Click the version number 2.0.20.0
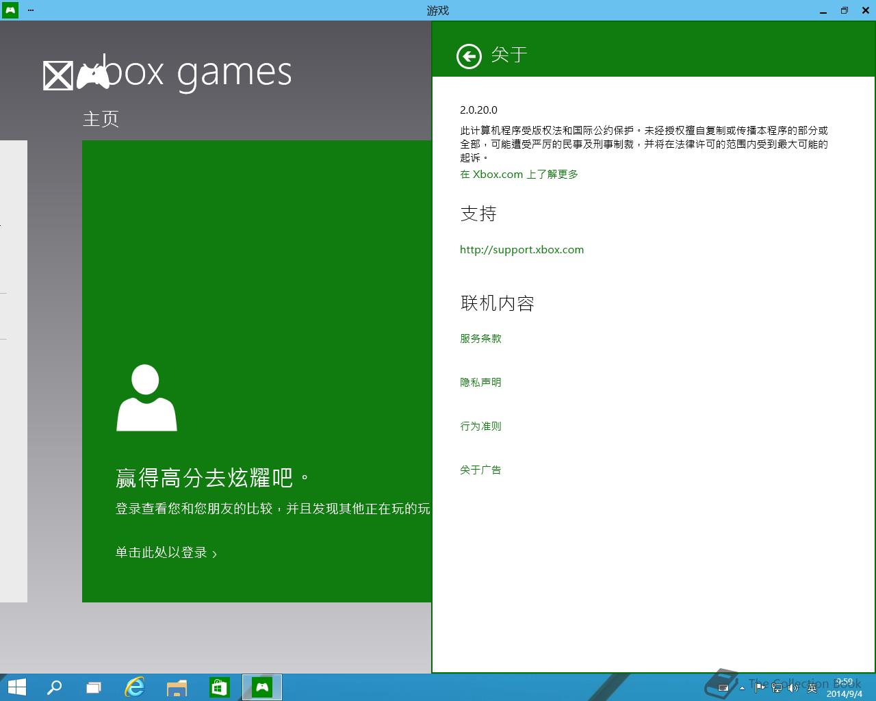The height and width of the screenshot is (701, 876). point(479,110)
